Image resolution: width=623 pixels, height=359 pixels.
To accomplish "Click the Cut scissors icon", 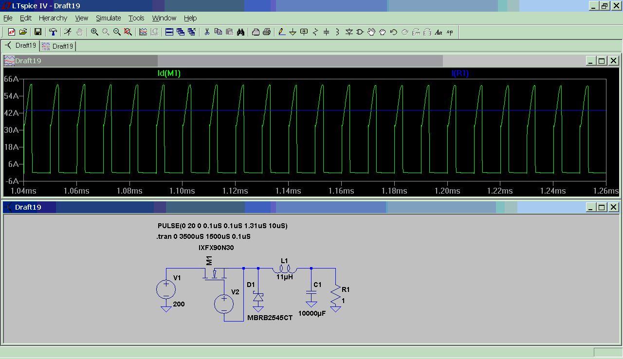I will click(207, 32).
